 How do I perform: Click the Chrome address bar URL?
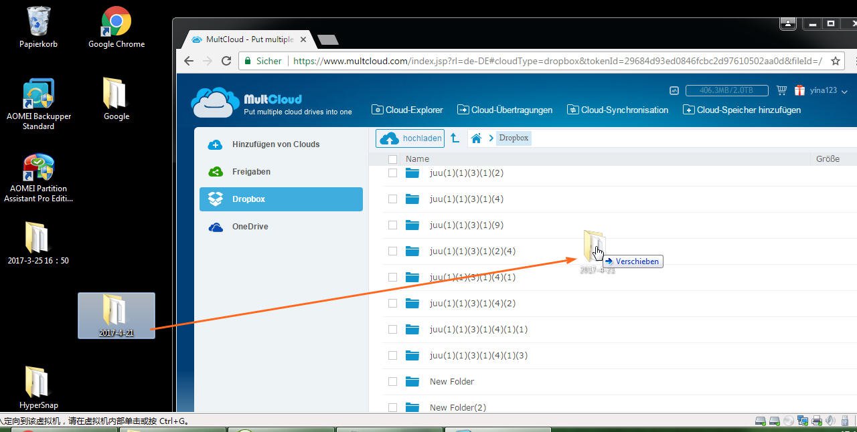pyautogui.click(x=556, y=61)
